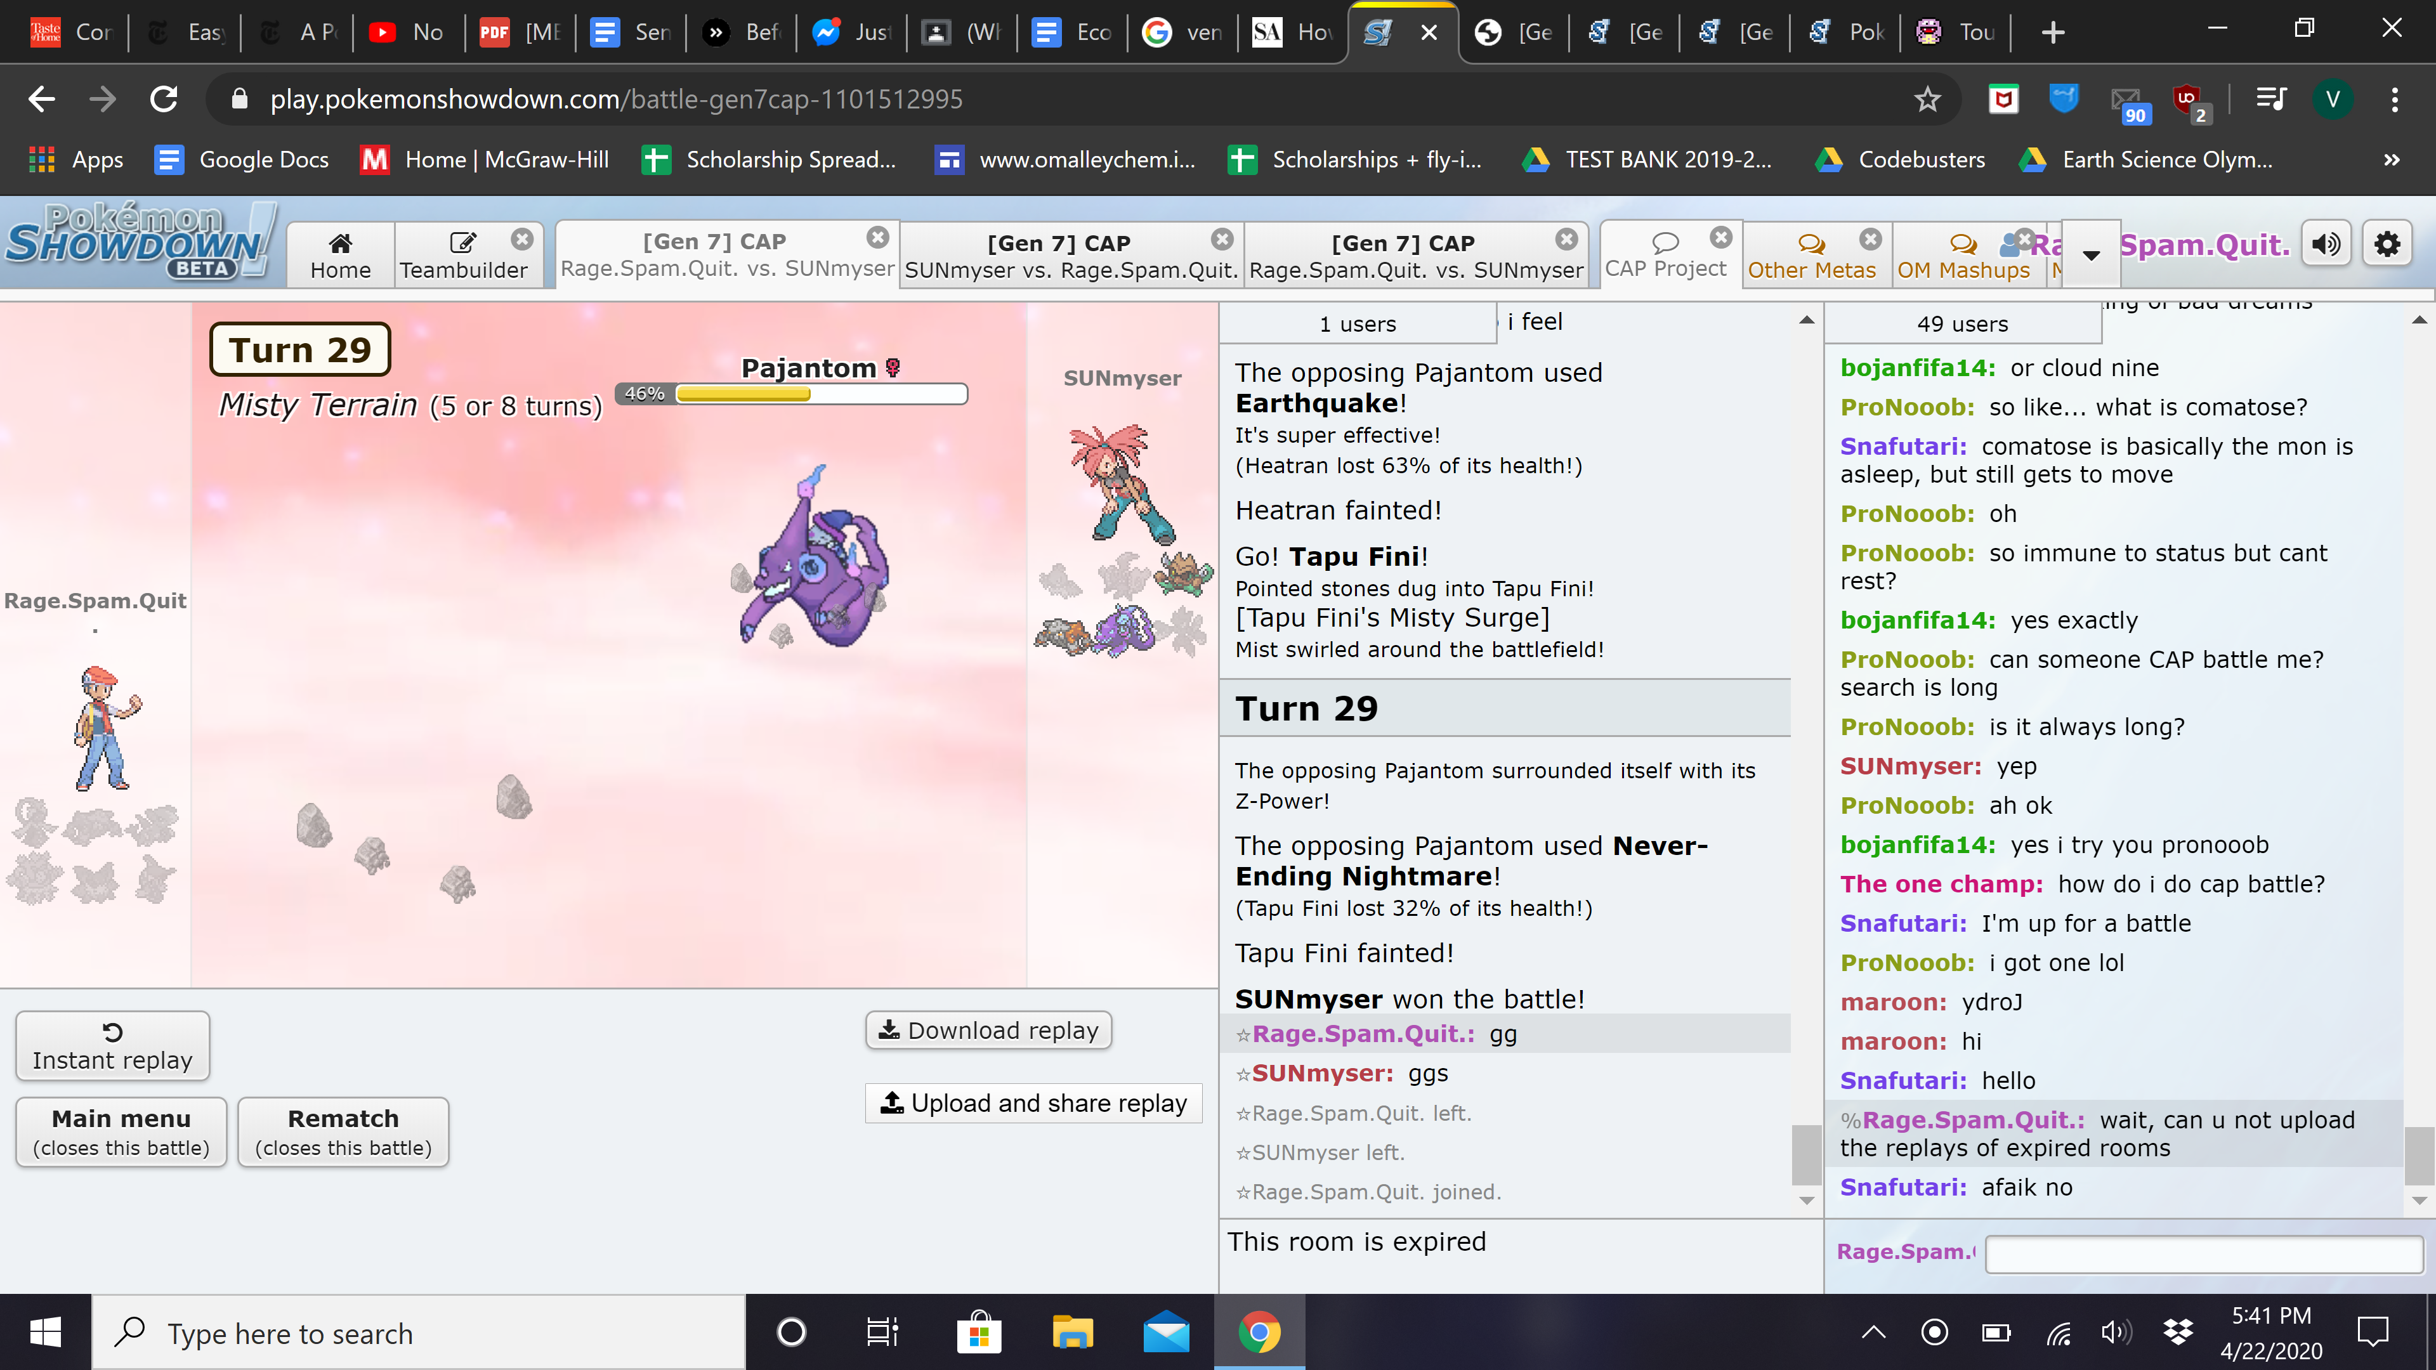Switch to the YouTube browser tab
The image size is (2436, 1370).
click(x=407, y=32)
